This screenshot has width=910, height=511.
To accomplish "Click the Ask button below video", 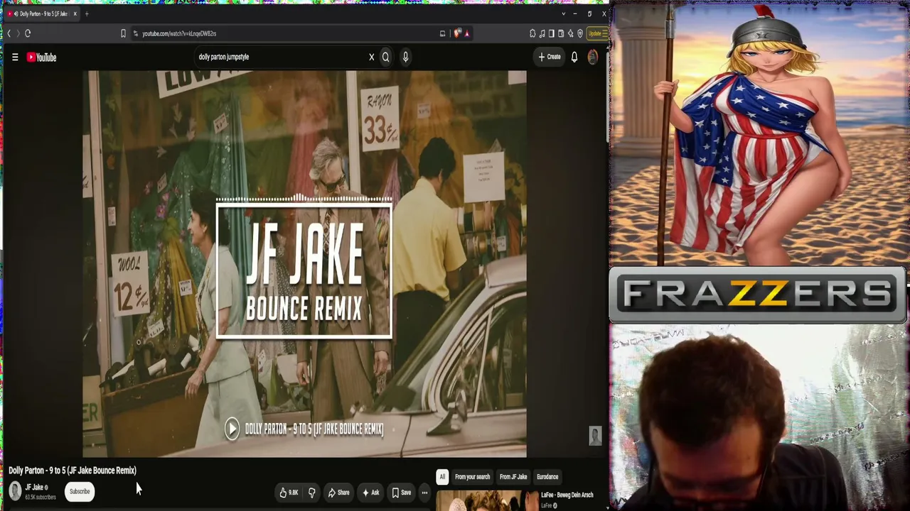I will click(x=370, y=493).
